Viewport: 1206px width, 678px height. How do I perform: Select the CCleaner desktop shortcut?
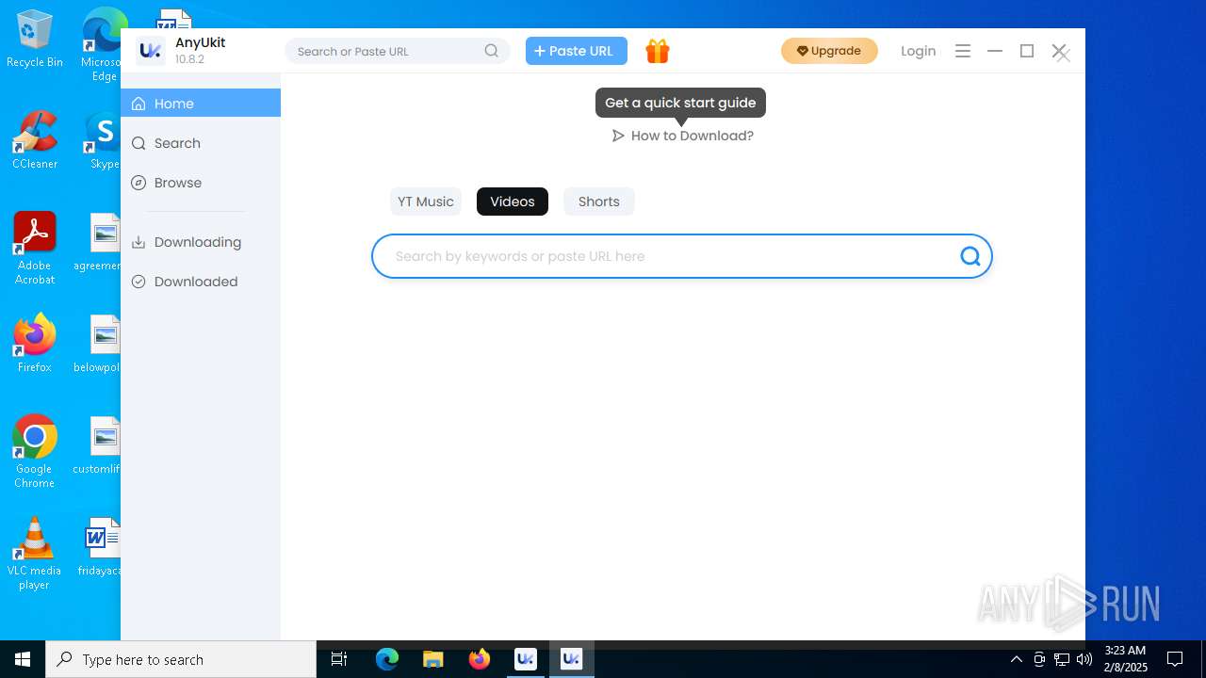[x=35, y=140]
